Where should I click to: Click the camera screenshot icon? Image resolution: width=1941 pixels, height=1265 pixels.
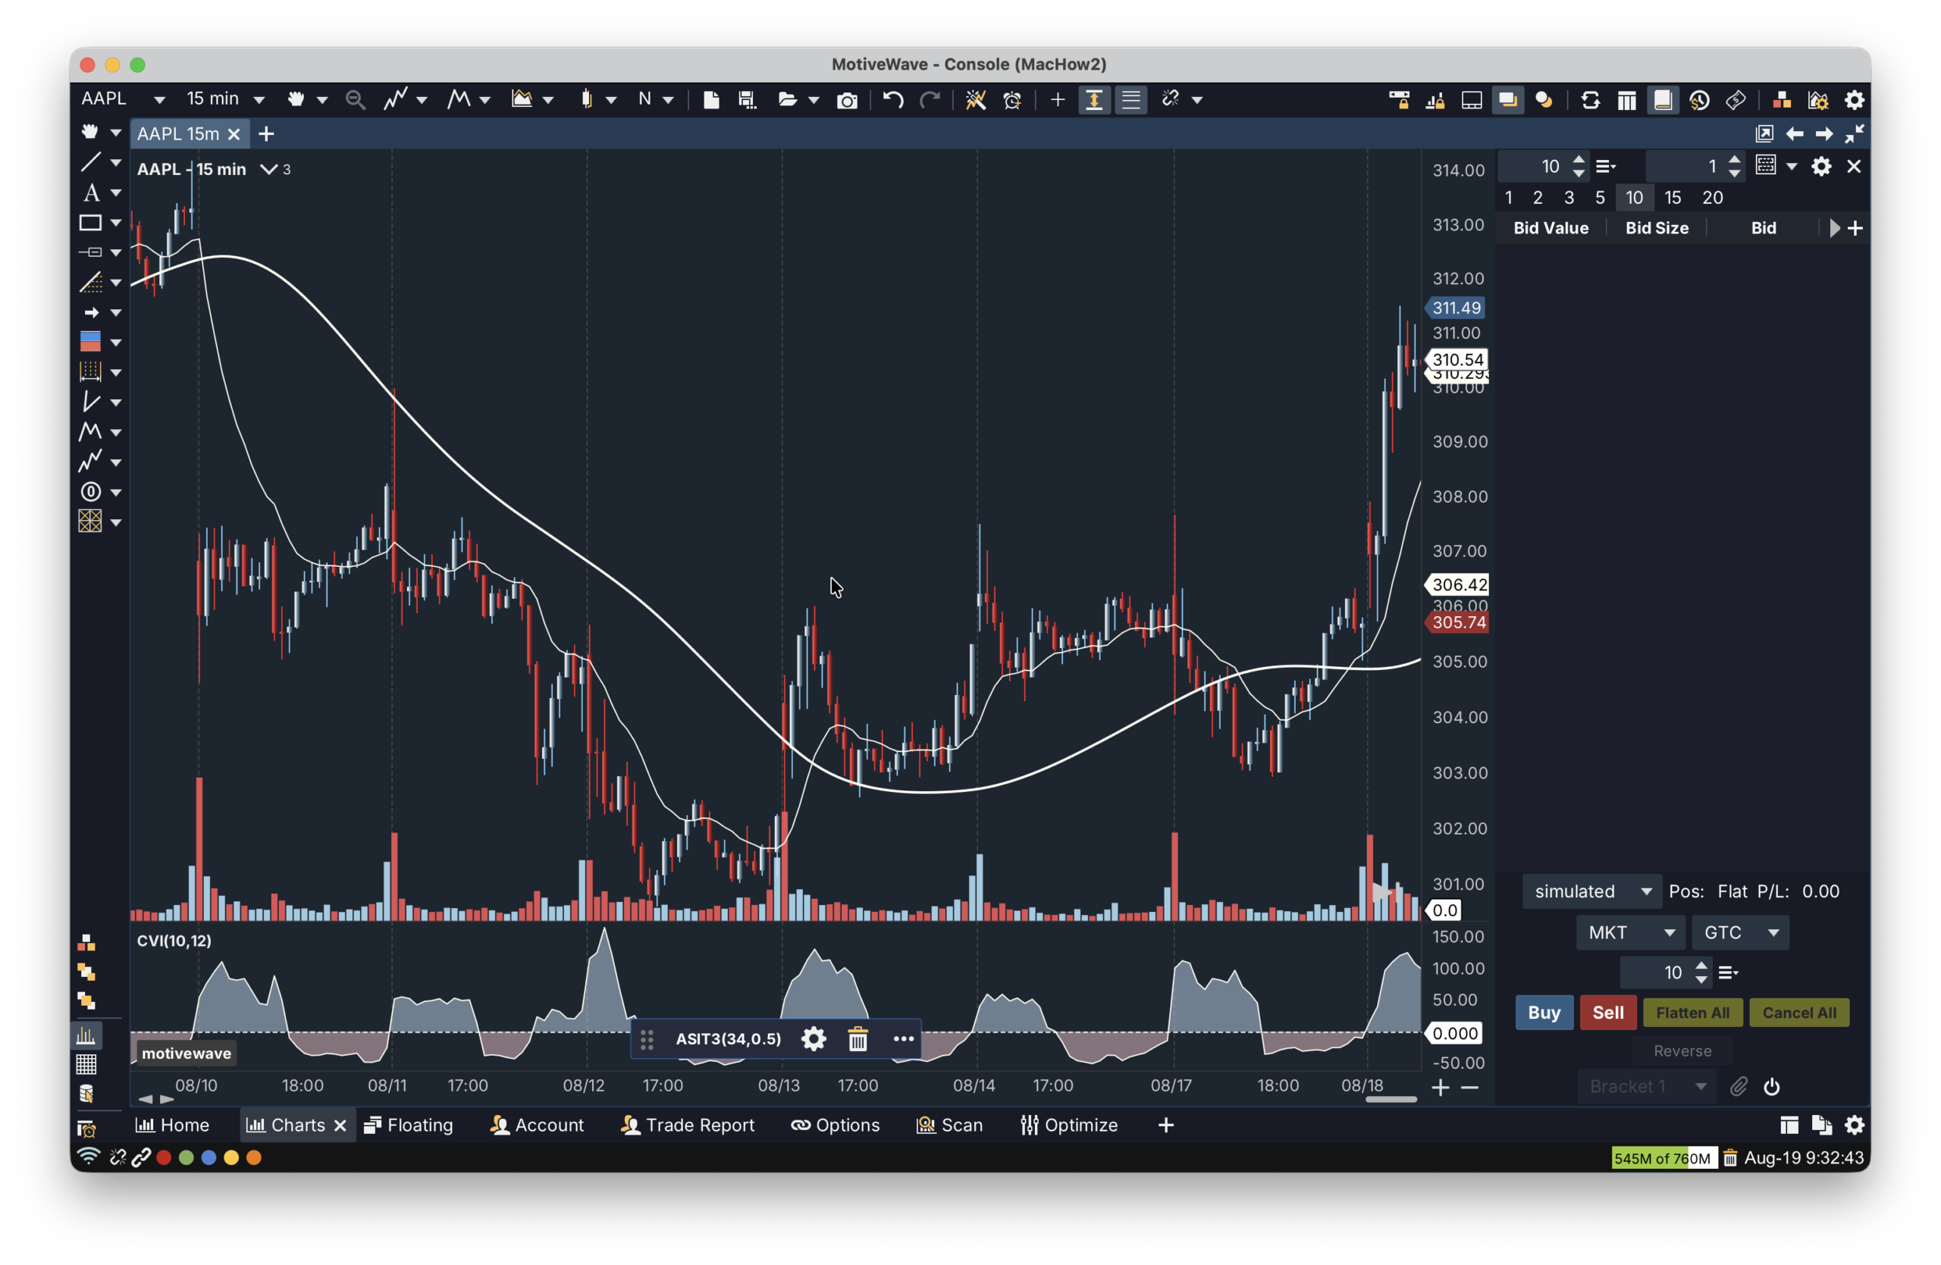848,100
